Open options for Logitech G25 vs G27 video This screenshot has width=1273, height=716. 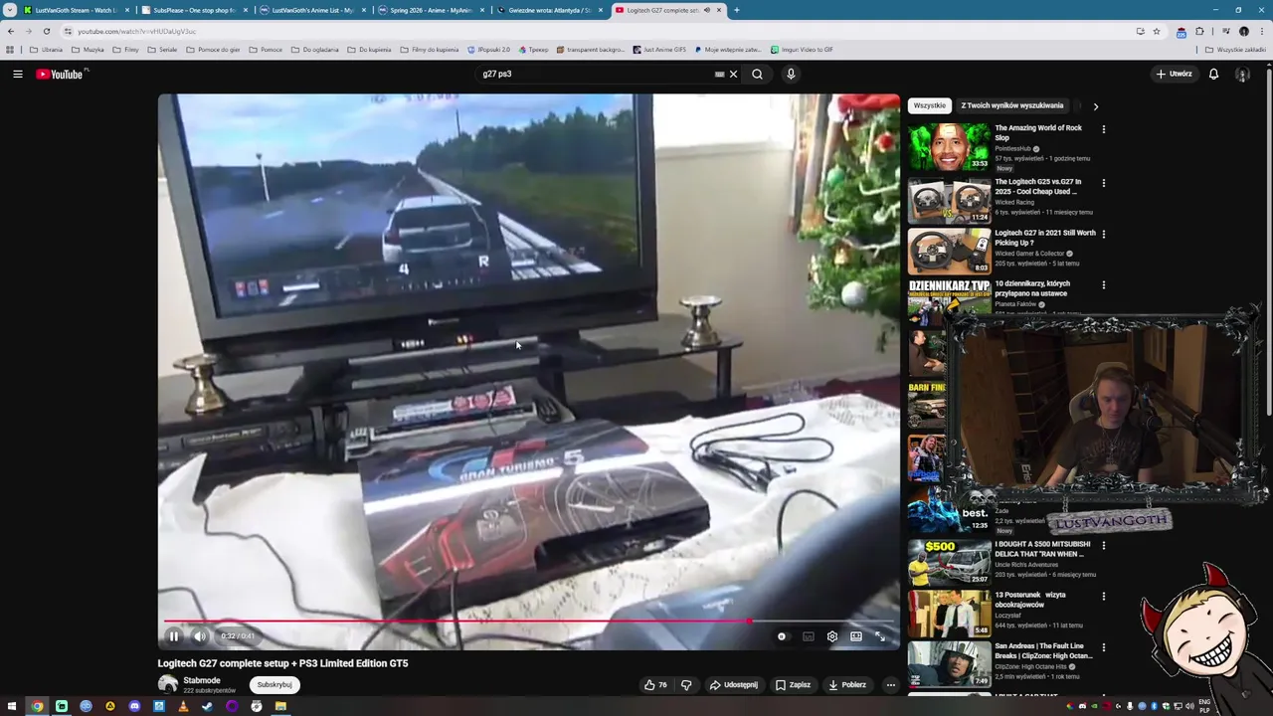(1103, 183)
